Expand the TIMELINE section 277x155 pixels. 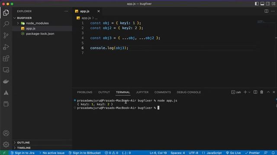(x=42, y=148)
